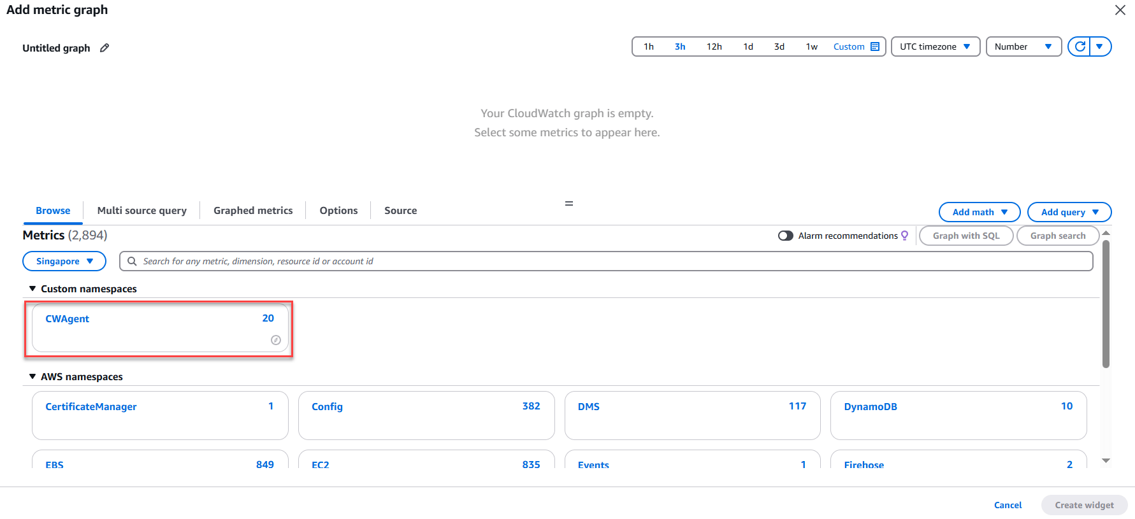
Task: Collapse the AWS namespaces section
Action: point(33,376)
